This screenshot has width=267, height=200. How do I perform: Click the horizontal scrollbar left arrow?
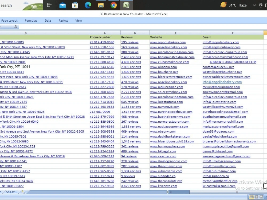pos(171,192)
